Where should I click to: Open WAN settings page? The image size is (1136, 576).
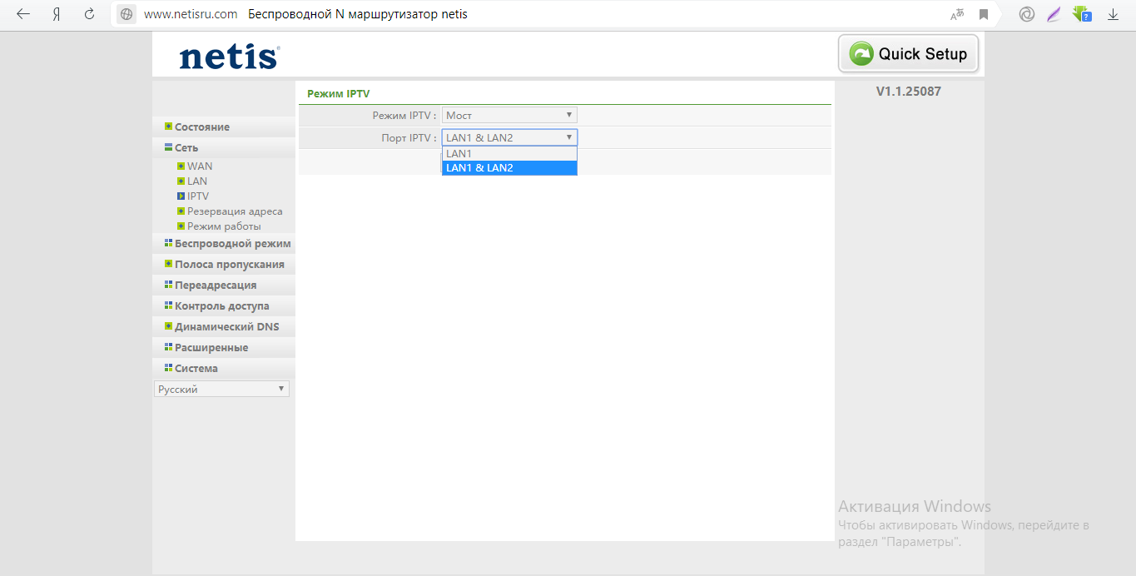[200, 166]
